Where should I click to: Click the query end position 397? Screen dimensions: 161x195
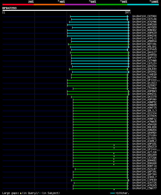point(127,12)
